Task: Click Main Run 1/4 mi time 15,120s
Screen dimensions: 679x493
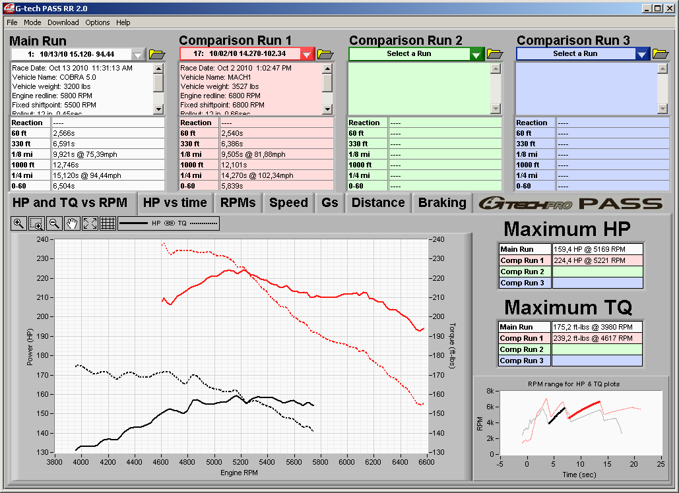Action: 108,175
